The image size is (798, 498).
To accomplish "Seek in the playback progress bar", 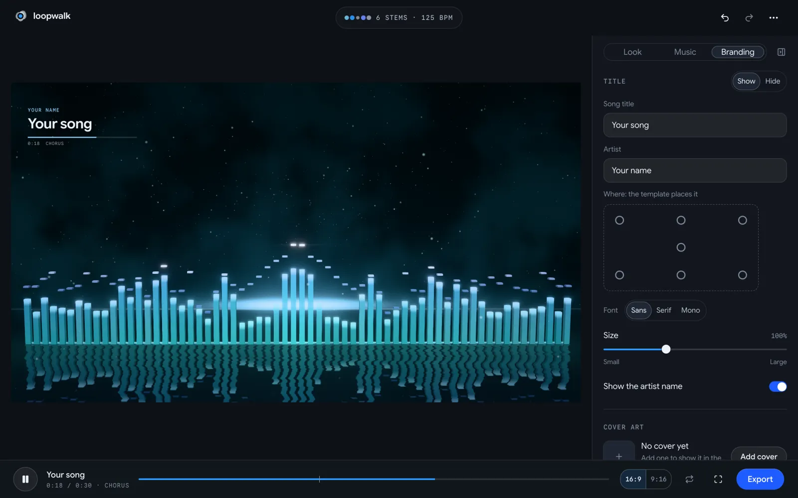I will click(x=374, y=479).
